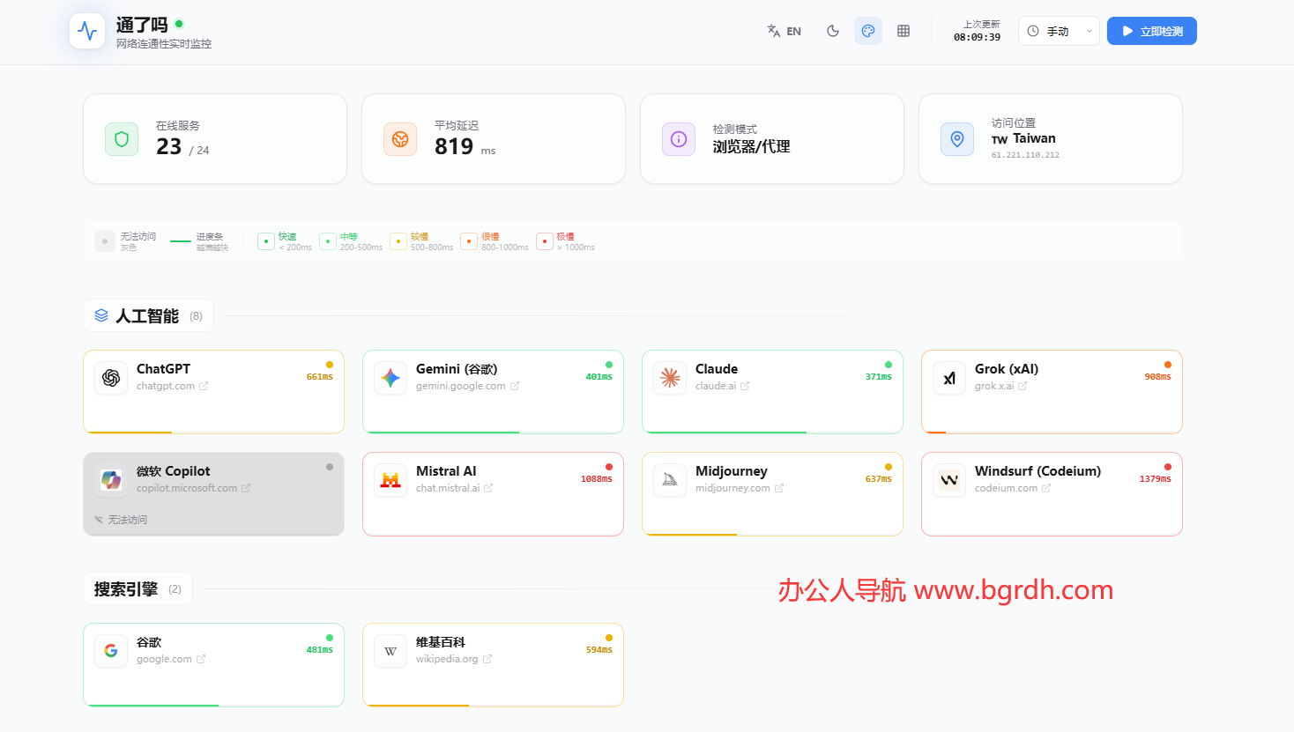The height and width of the screenshot is (732, 1294).
Task: Click the 立即检测 button
Action: point(1151,31)
